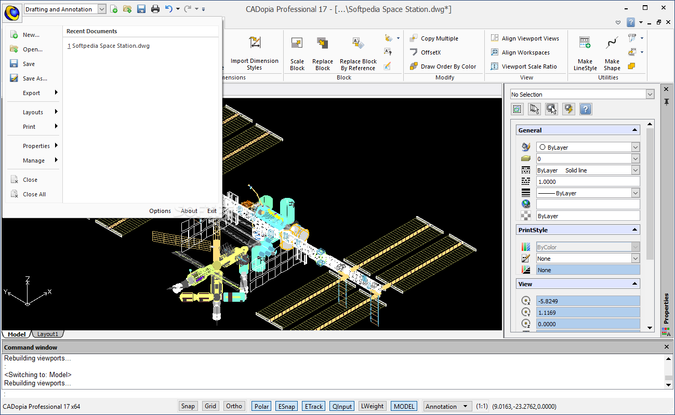The image size is (675, 415).
Task: Open the layer 0 dropdown
Action: pyautogui.click(x=636, y=158)
